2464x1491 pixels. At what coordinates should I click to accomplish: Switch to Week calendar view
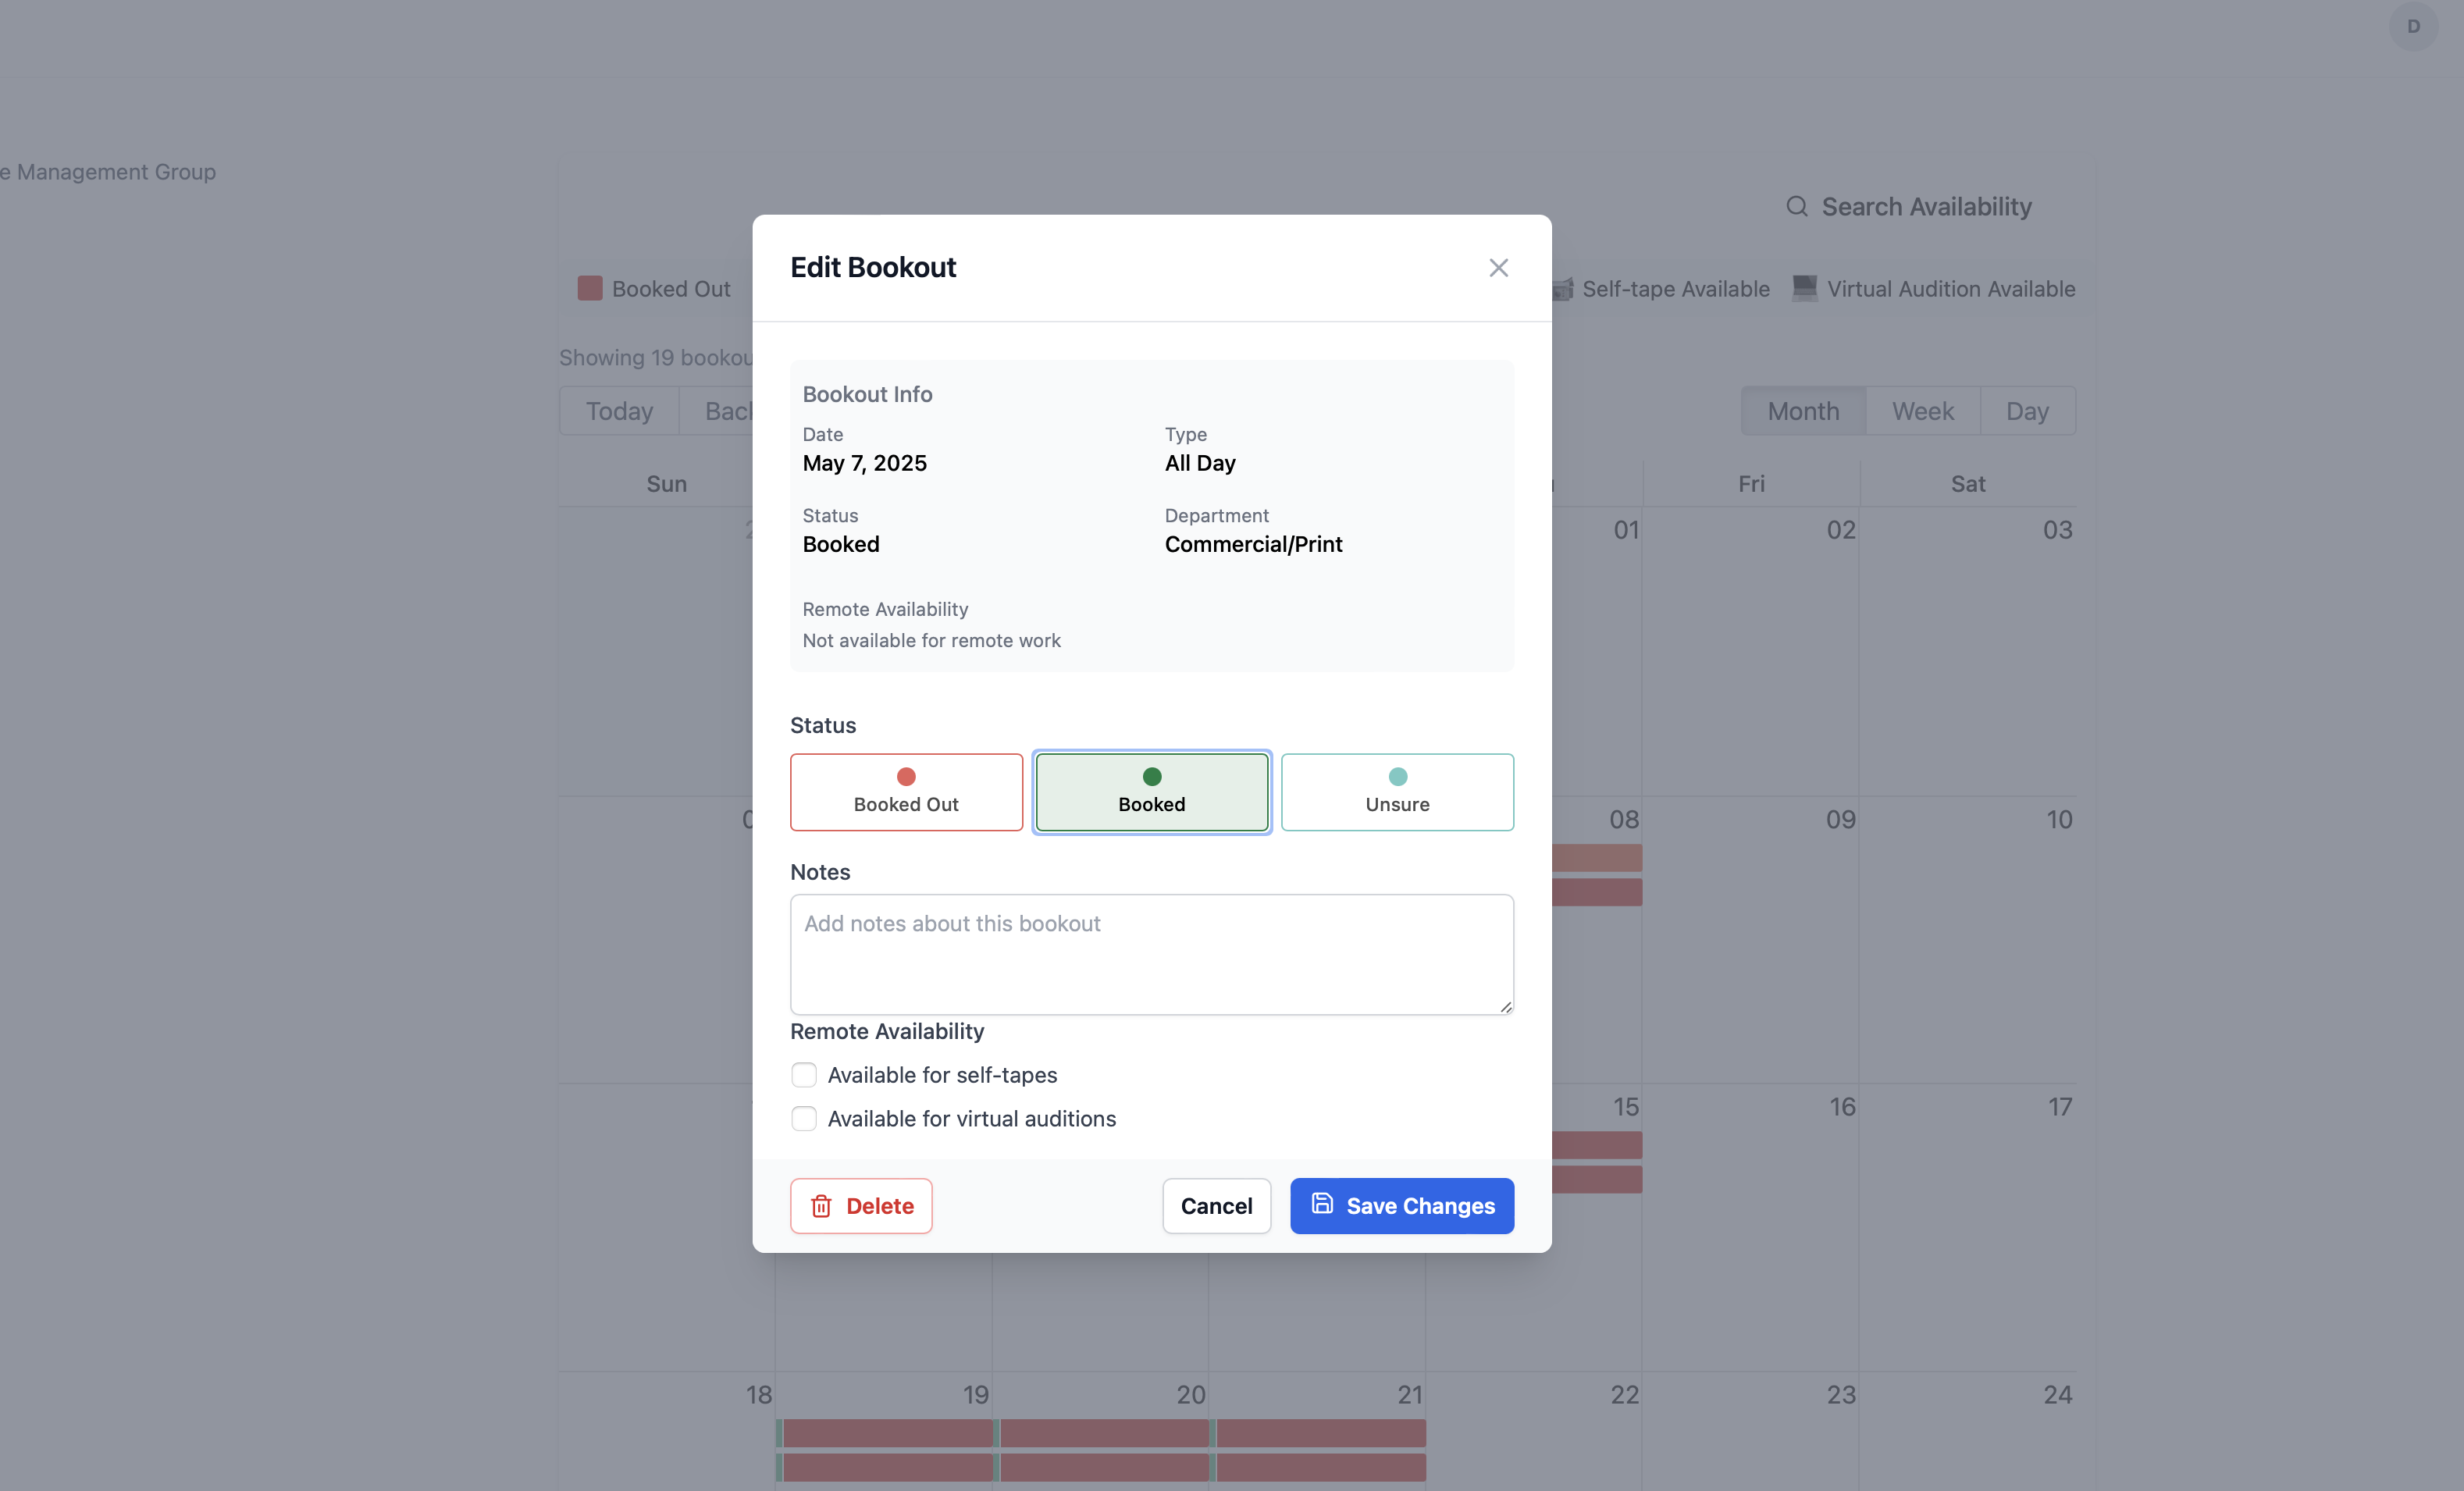pos(1921,410)
